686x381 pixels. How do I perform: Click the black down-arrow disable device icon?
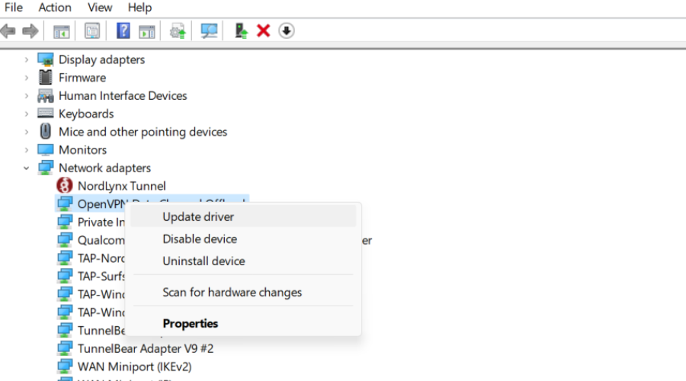click(x=287, y=30)
